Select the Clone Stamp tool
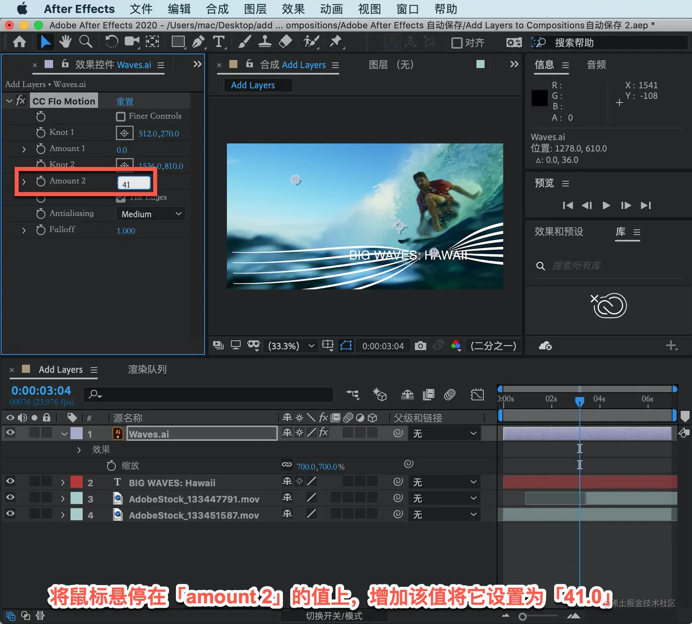 click(265, 42)
